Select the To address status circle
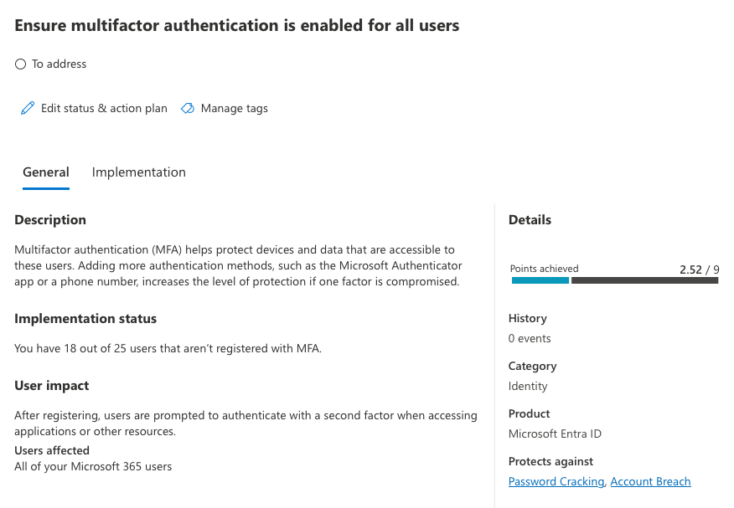The height and width of the screenshot is (508, 734). coord(21,64)
